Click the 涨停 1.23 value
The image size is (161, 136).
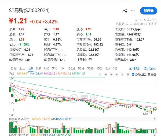tap(88, 29)
